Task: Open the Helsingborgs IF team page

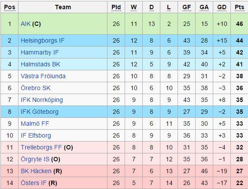Action: click(43, 40)
